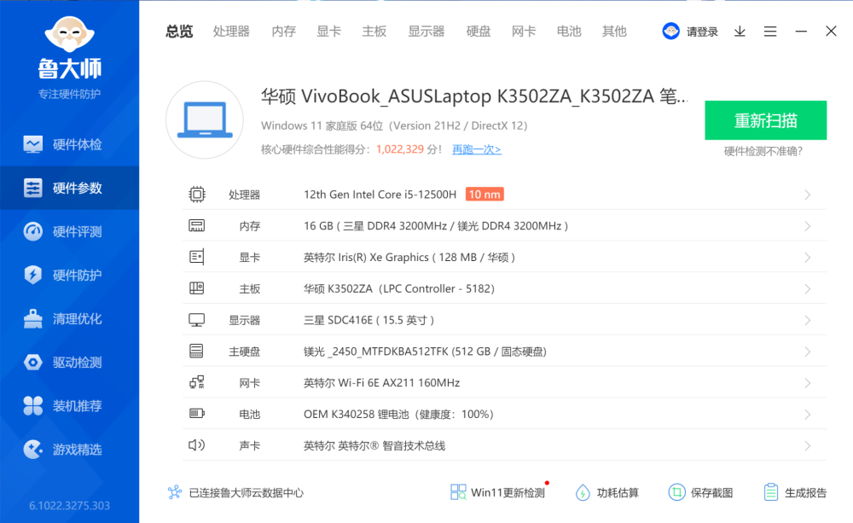853x523 pixels.
Task: Click the 电池 battery icon
Action: coord(197,414)
